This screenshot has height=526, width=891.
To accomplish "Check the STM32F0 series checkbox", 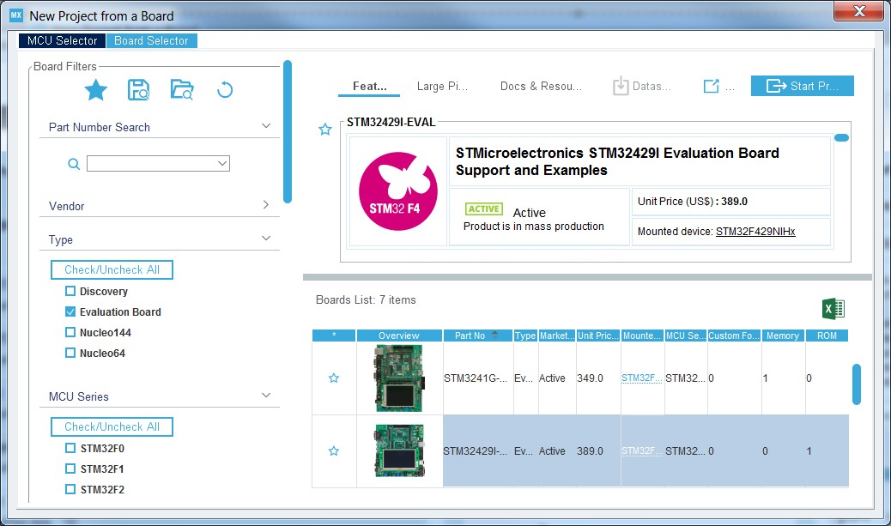I will pos(70,448).
